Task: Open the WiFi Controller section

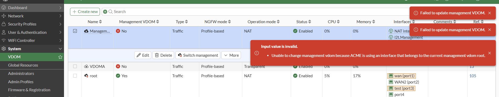Action: tap(32, 40)
